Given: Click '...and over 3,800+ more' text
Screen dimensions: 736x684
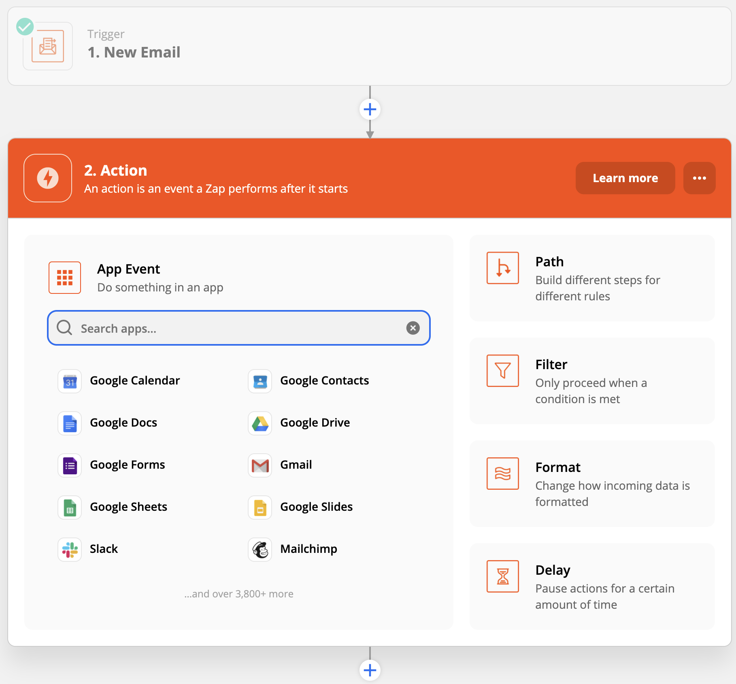Looking at the screenshot, I should point(239,594).
